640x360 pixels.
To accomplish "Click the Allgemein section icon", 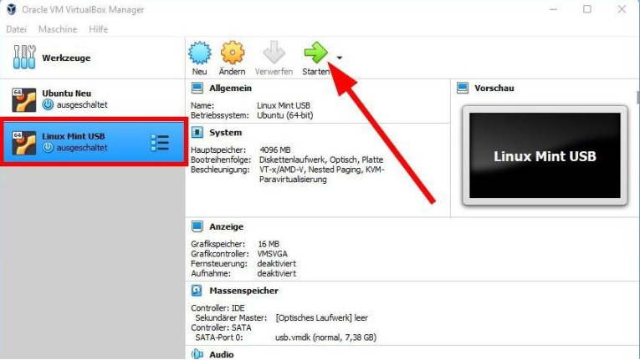I will coord(197,88).
